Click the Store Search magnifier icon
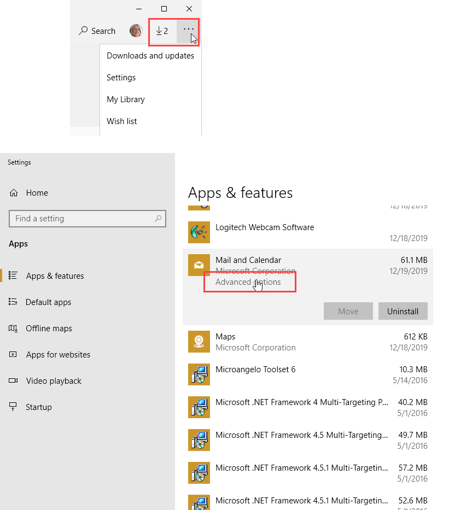Image resolution: width=449 pixels, height=510 pixels. (83, 31)
